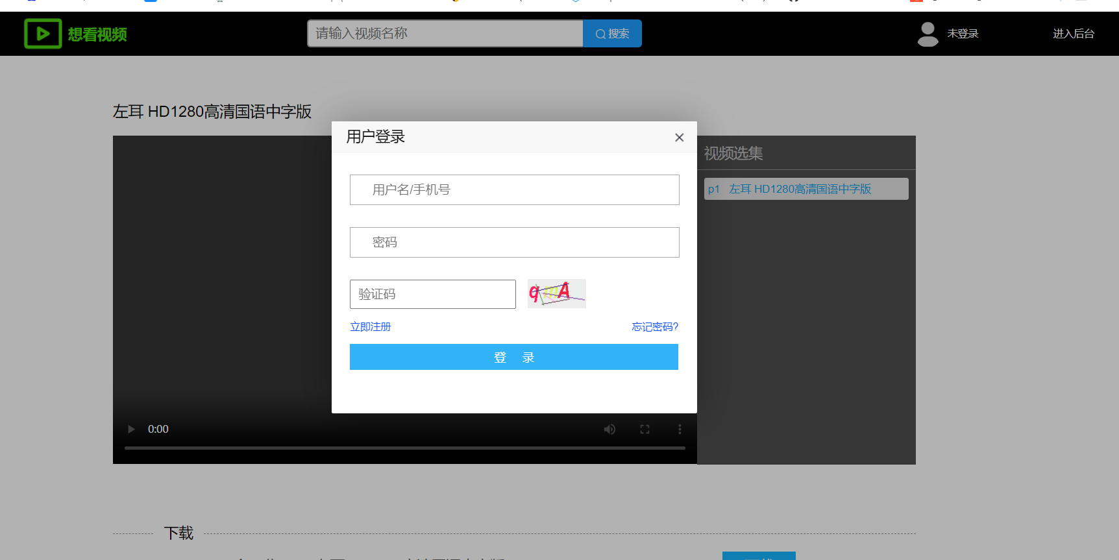The height and width of the screenshot is (560, 1119).
Task: Click the 密码 password field
Action: coord(514,242)
